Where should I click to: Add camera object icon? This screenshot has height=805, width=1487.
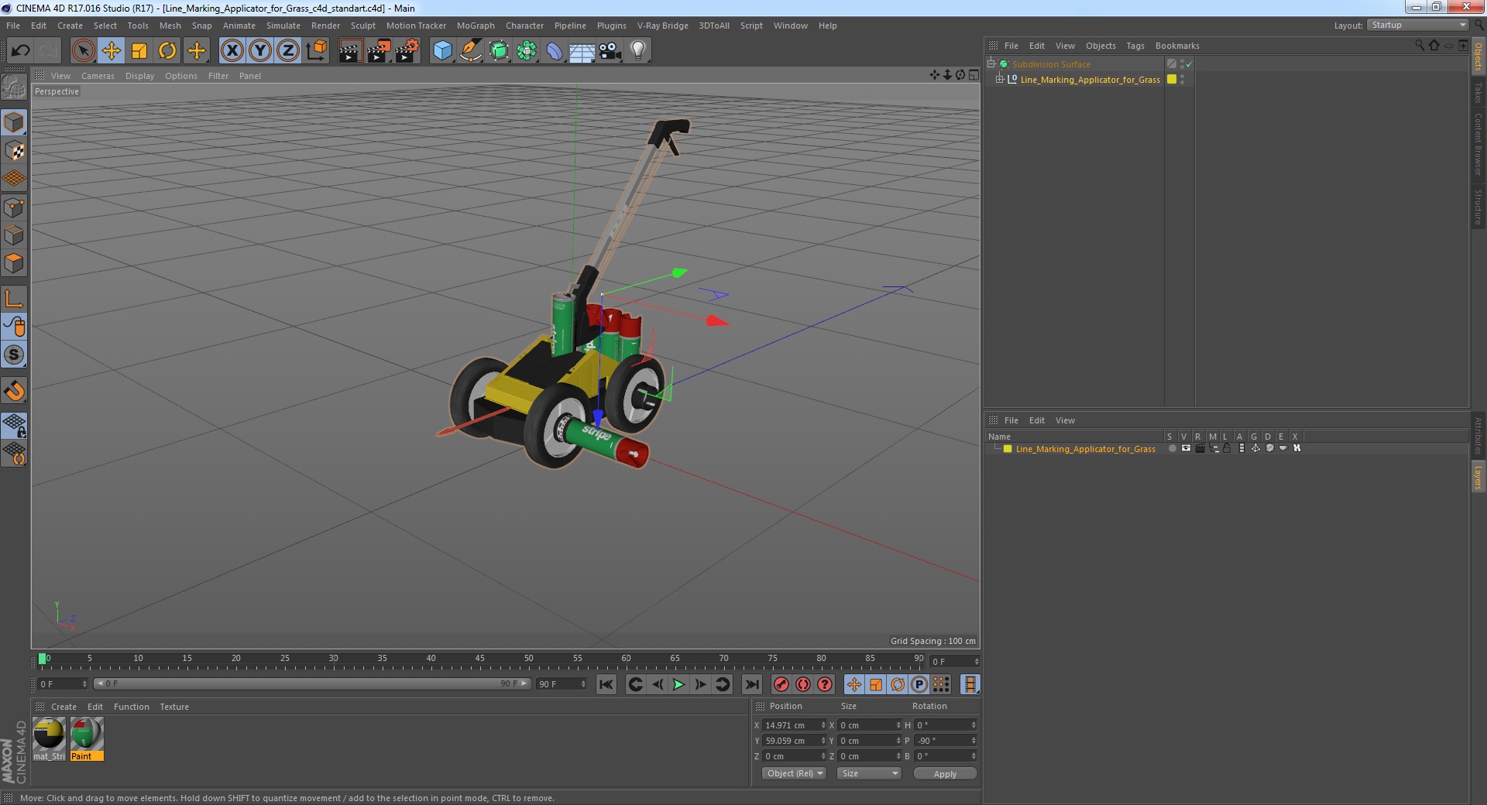(x=610, y=51)
